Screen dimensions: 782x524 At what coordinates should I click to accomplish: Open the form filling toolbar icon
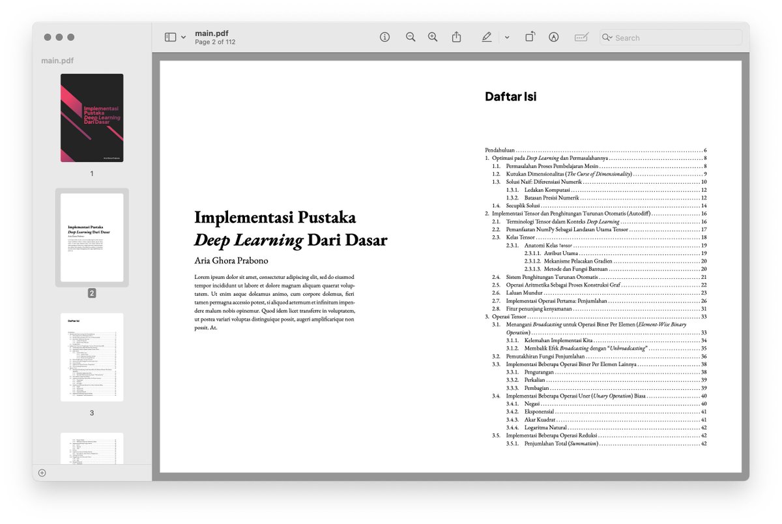581,38
